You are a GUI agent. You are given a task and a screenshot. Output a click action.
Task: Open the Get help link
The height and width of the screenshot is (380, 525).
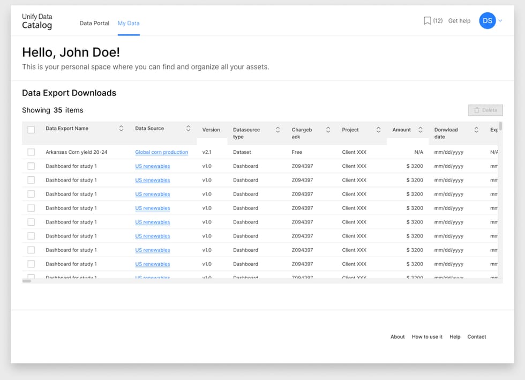click(x=460, y=21)
